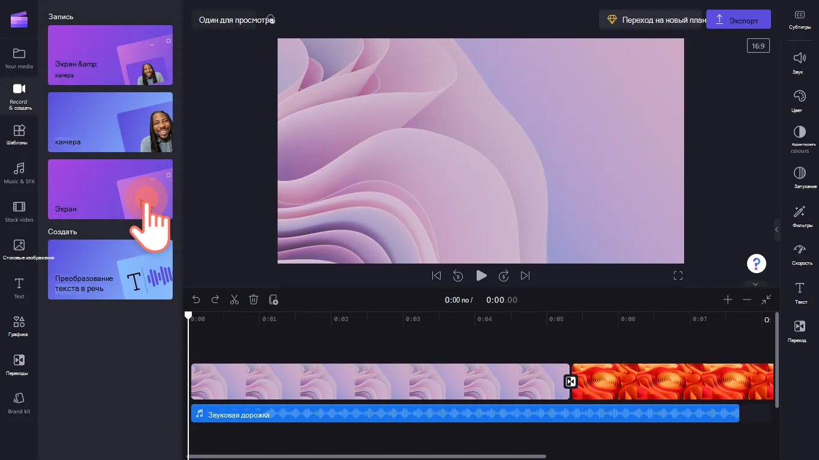Click the cloud sync status icon
819x460 pixels.
271,20
